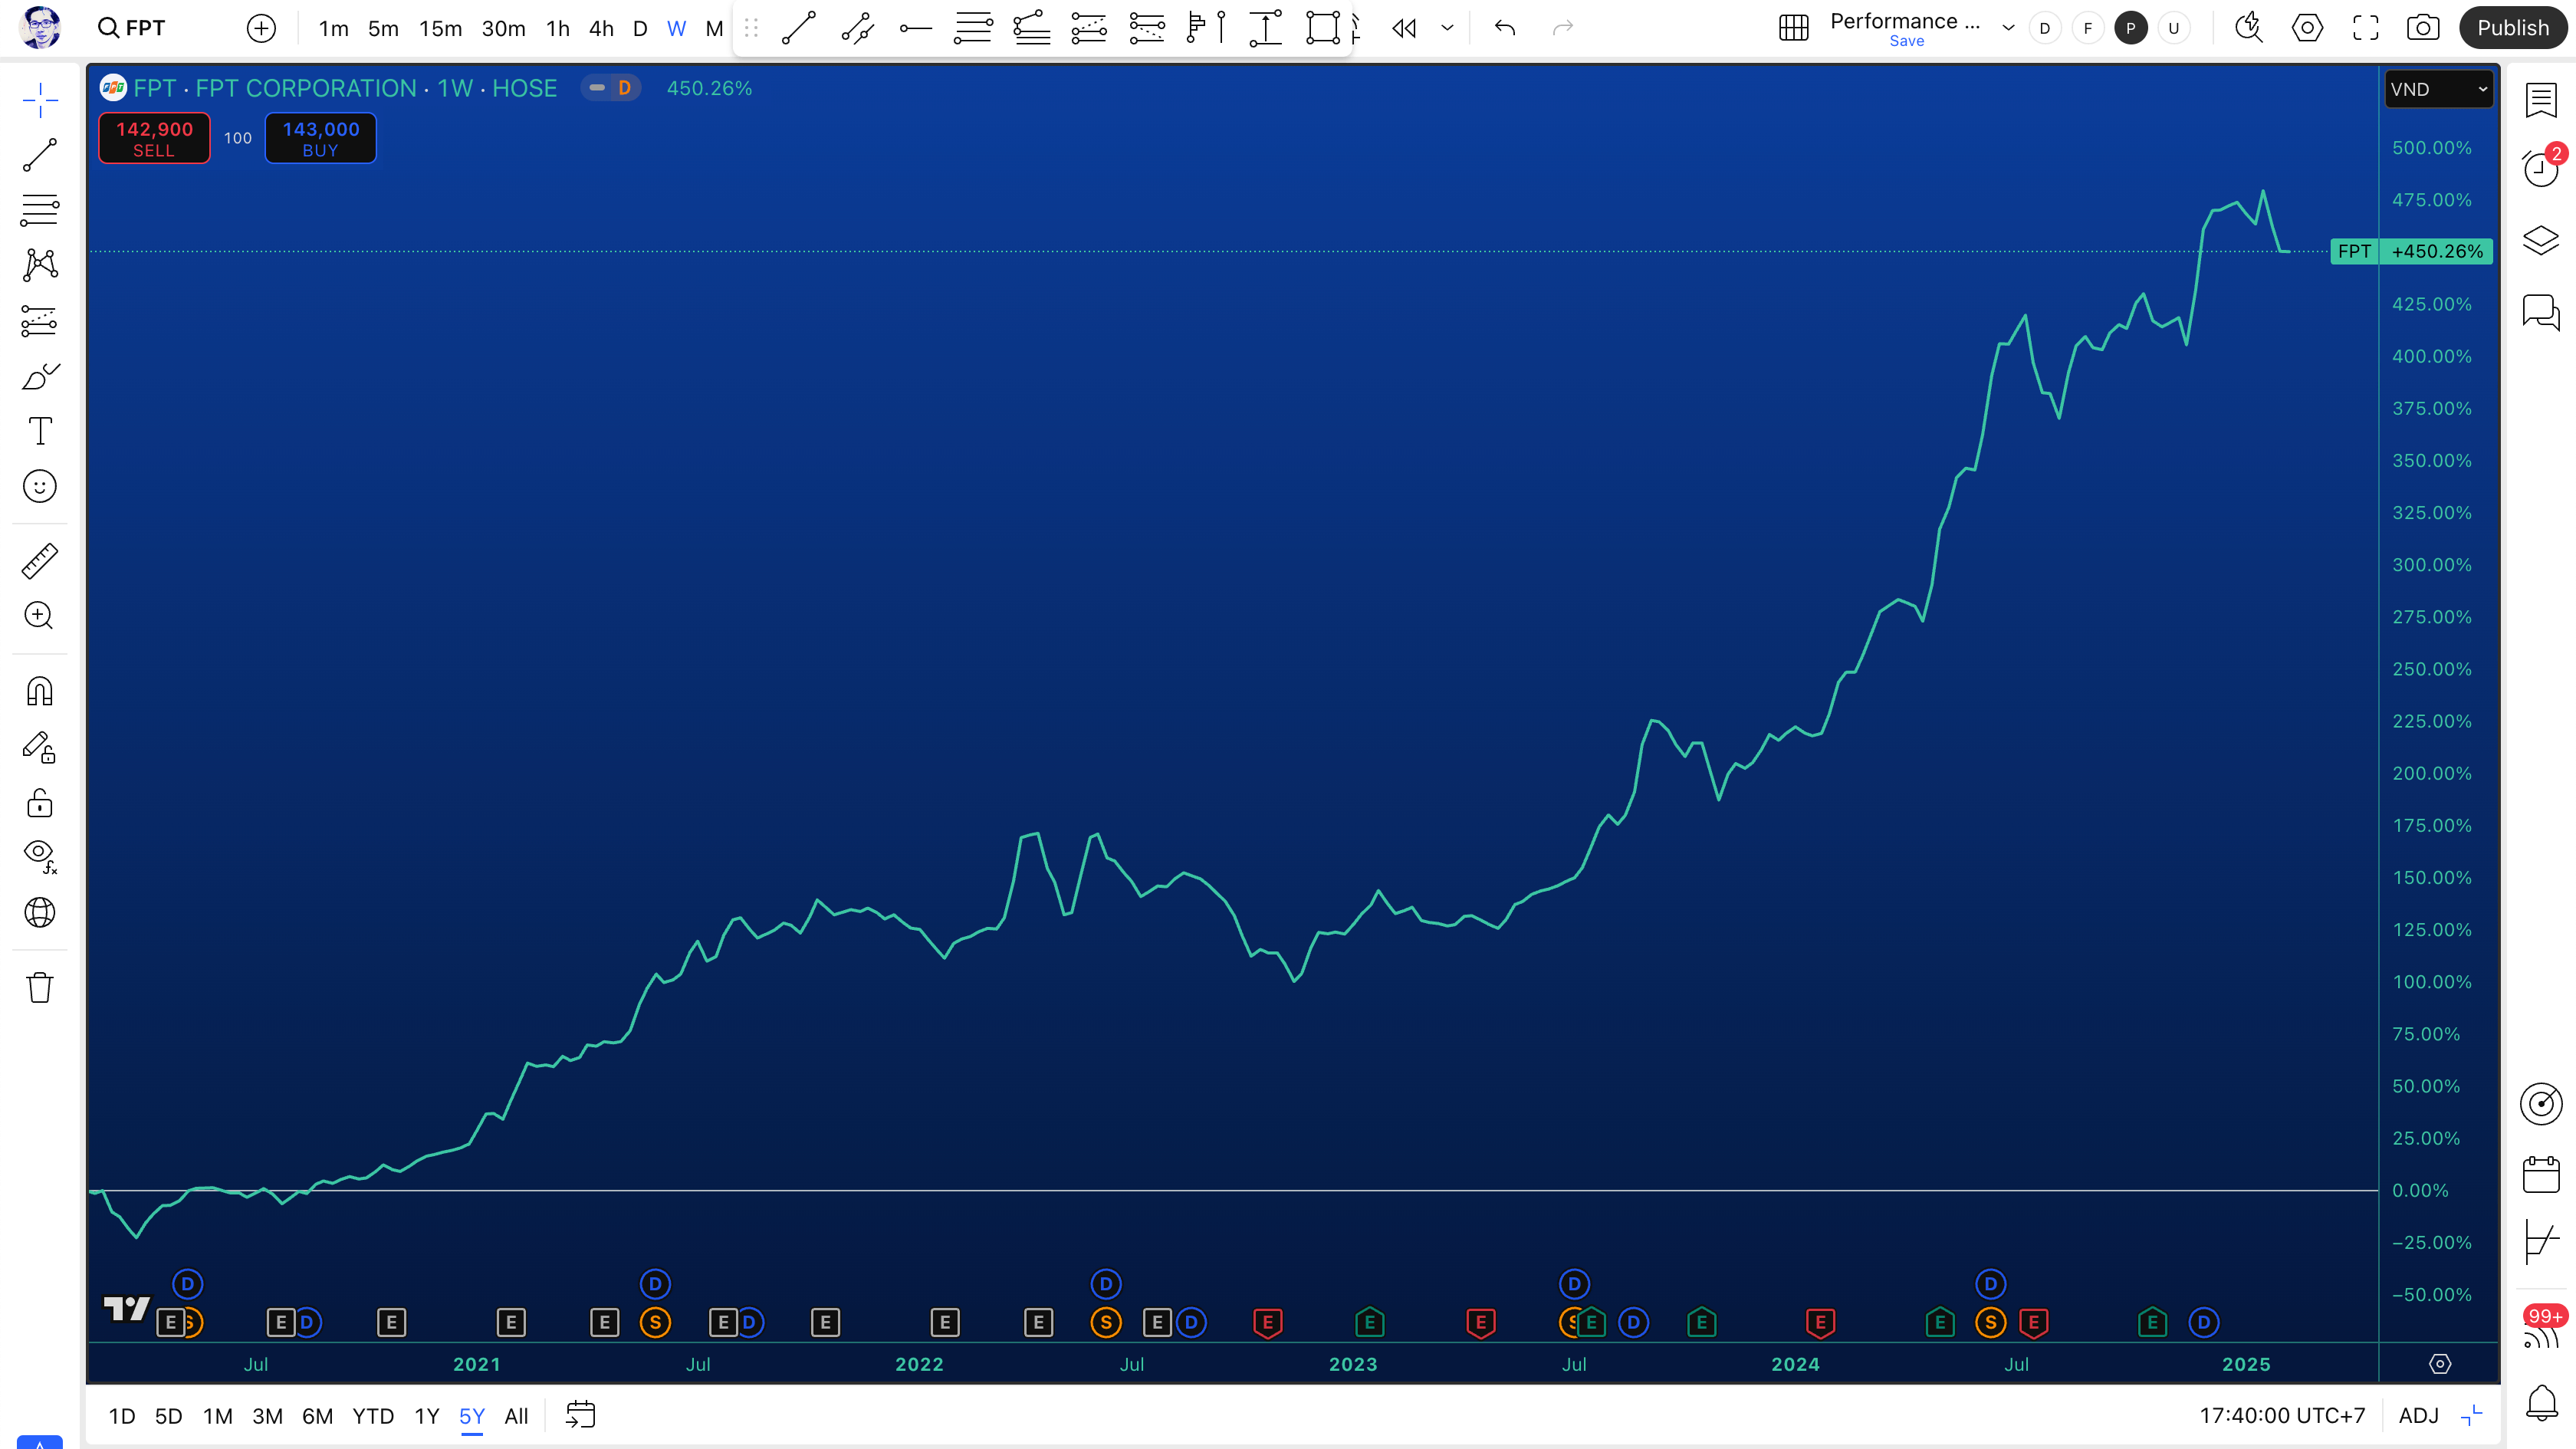Open chart settings hexagon icon

[x=2307, y=28]
